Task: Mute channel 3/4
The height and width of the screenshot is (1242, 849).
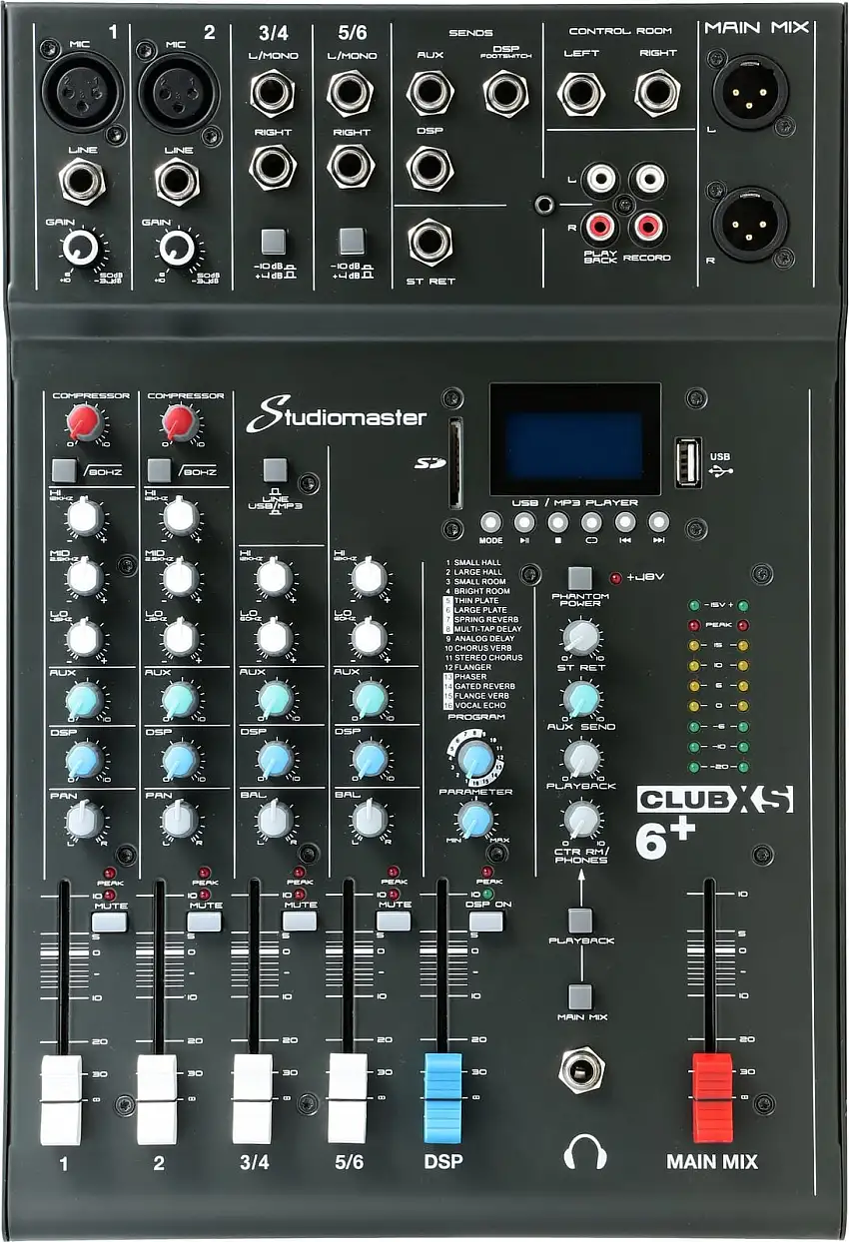Action: [x=300, y=922]
